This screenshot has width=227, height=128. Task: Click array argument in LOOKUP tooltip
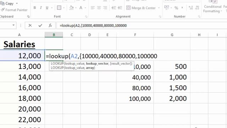click(x=90, y=68)
